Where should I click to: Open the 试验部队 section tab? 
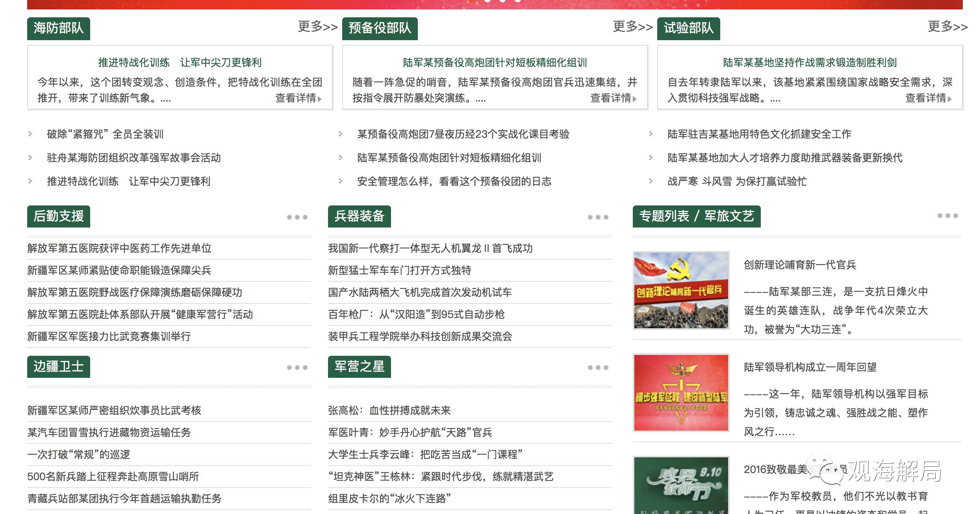(688, 28)
